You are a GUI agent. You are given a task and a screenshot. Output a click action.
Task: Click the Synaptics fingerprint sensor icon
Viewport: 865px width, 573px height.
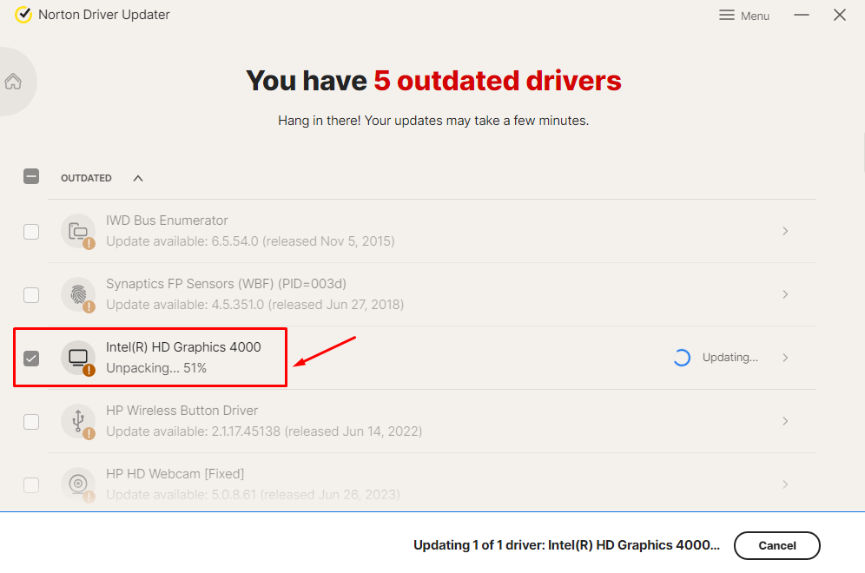78,294
